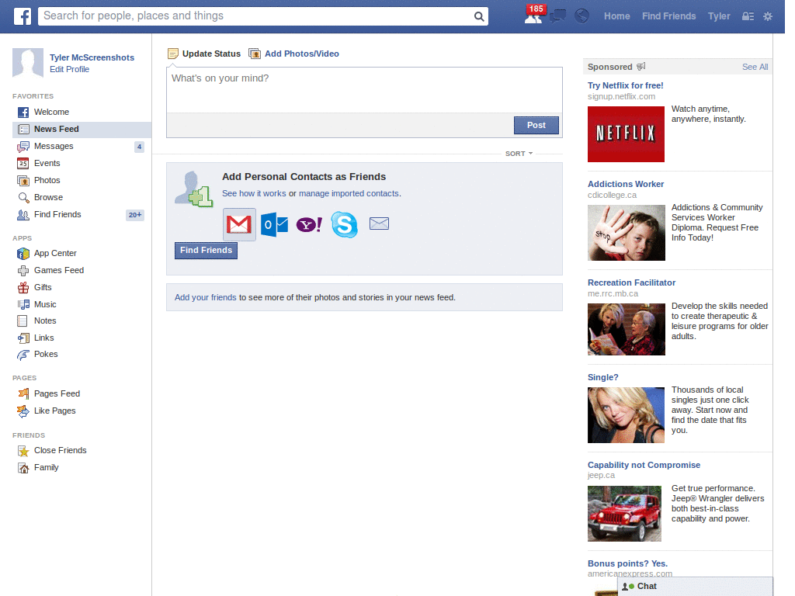
Task: Click the Welcome Facebook icon in sidebar
Action: [x=23, y=112]
